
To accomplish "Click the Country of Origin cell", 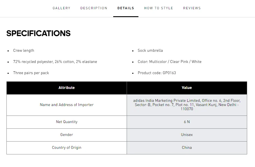I will click(67, 148).
